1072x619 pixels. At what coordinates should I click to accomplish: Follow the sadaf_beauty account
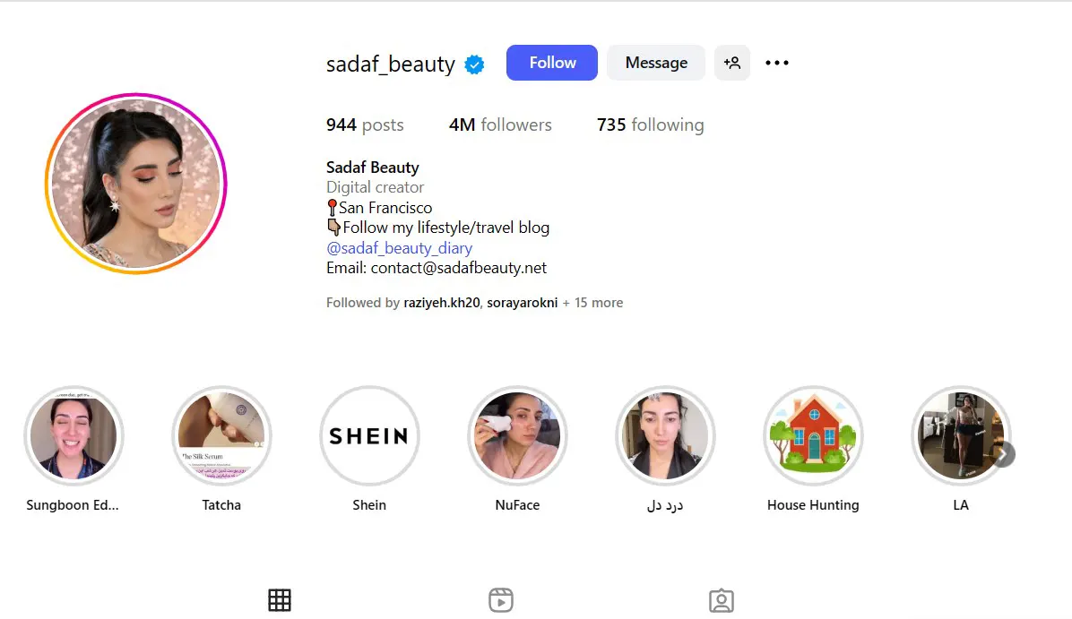click(552, 63)
